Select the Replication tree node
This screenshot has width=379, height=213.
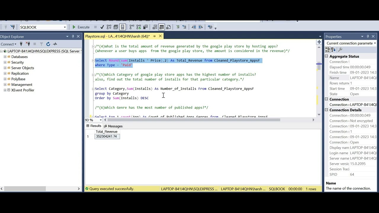20,73
